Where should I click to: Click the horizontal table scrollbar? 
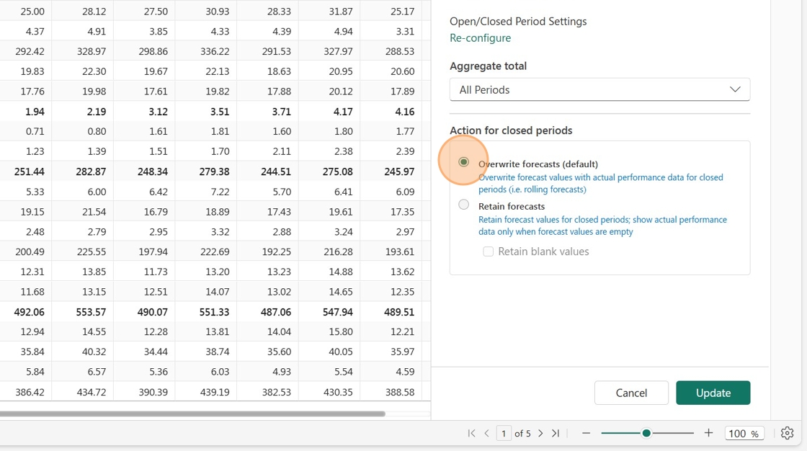[192, 414]
